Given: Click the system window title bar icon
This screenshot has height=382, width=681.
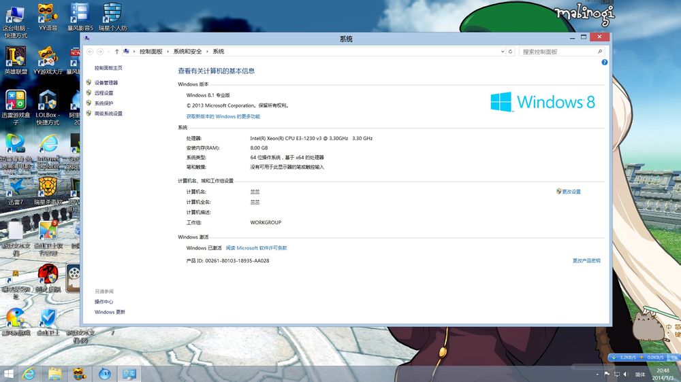Looking at the screenshot, I should (x=87, y=39).
